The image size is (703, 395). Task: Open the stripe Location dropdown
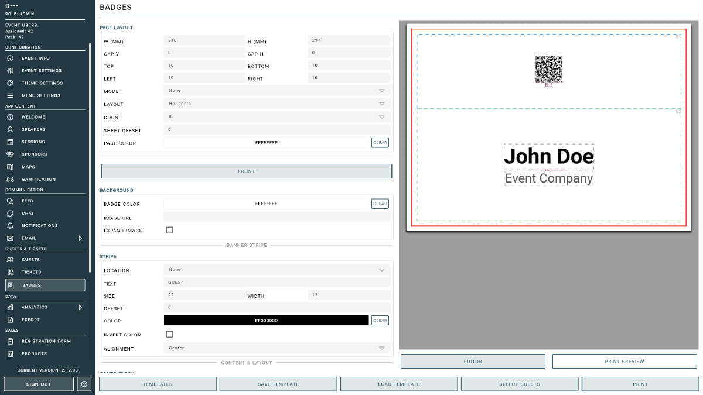[277, 270]
